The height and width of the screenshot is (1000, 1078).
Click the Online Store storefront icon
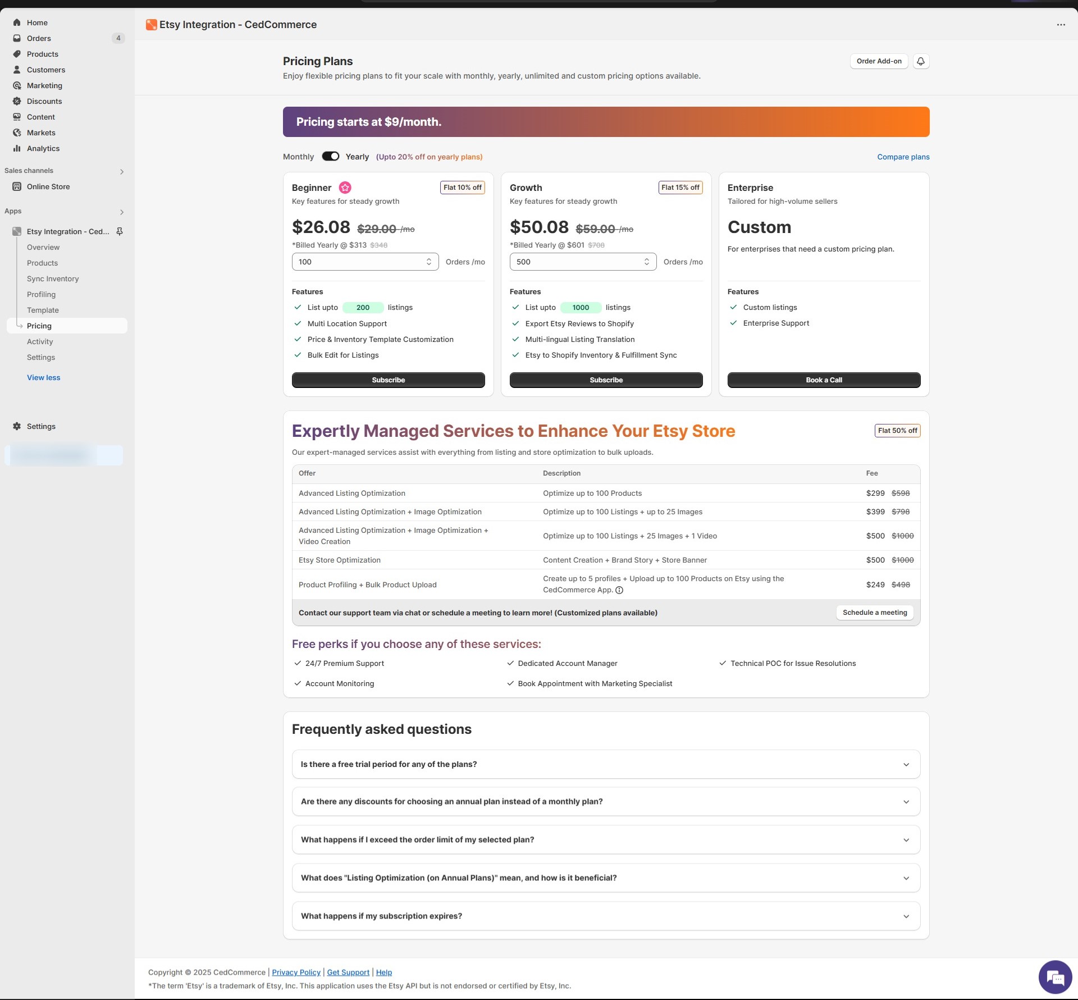pos(17,186)
